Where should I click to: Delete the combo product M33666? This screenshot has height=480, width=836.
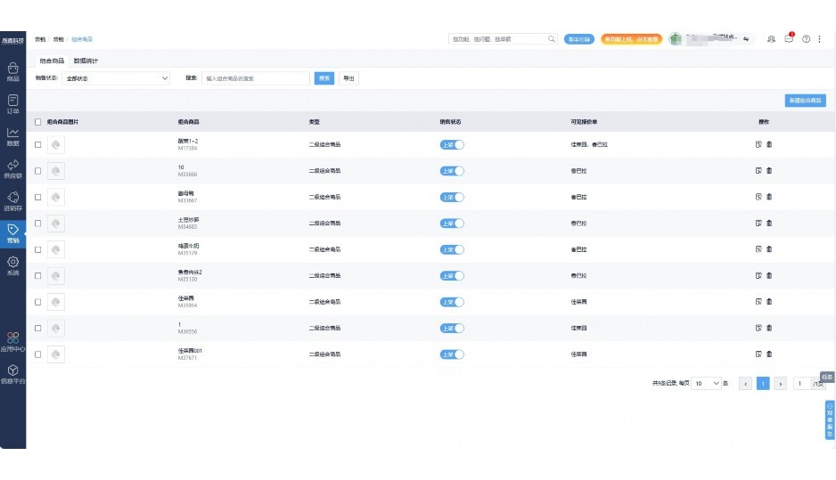769,170
